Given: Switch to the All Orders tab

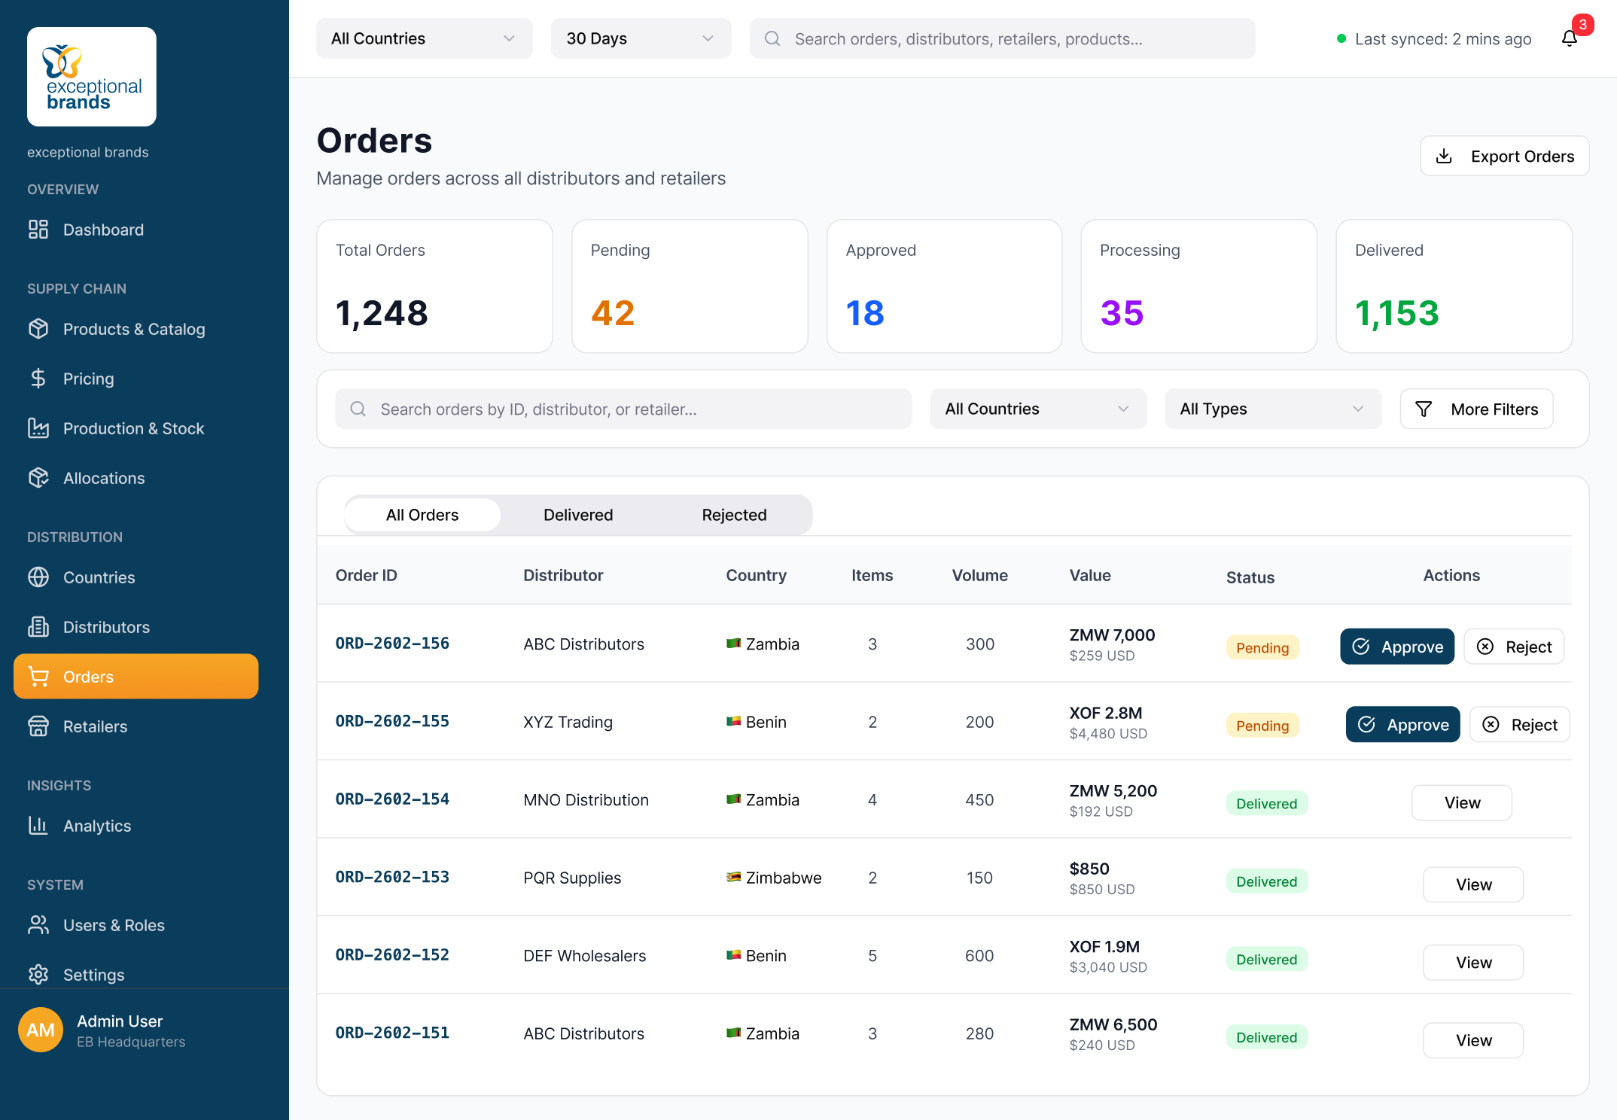Looking at the screenshot, I should coord(422,515).
